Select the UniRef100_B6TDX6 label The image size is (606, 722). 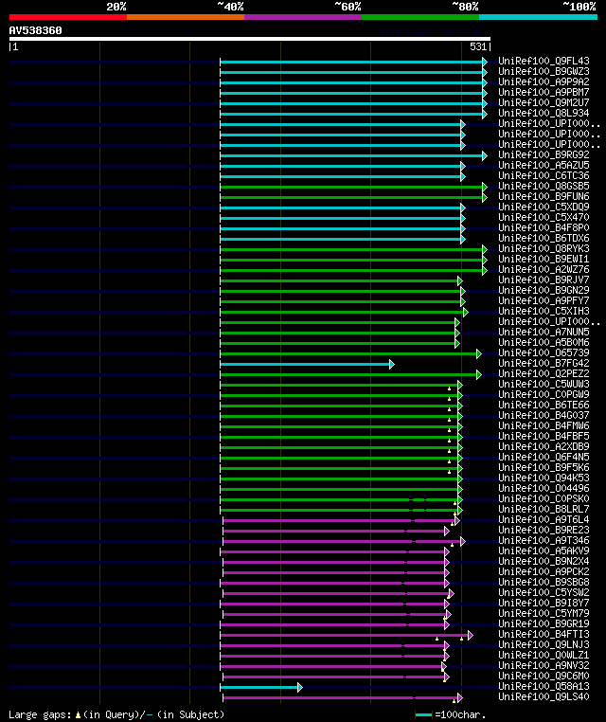click(x=544, y=238)
